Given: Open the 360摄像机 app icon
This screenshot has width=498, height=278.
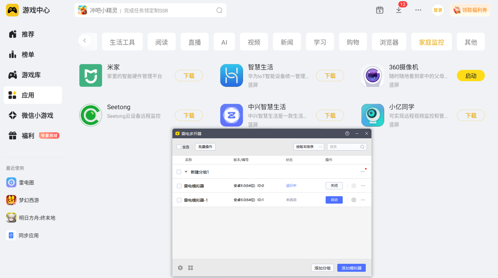Looking at the screenshot, I should click(x=373, y=76).
